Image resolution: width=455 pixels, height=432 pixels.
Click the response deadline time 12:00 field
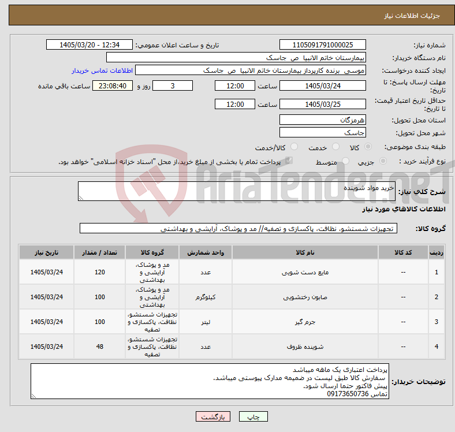tap(235, 85)
